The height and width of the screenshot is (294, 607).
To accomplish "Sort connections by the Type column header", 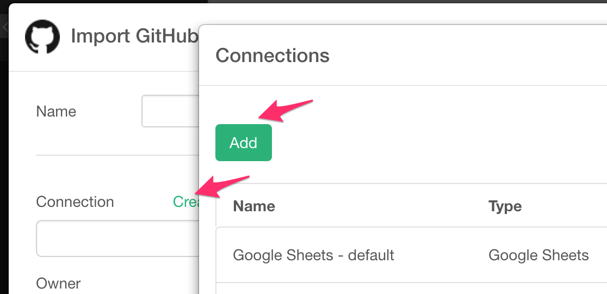I will pyautogui.click(x=505, y=206).
